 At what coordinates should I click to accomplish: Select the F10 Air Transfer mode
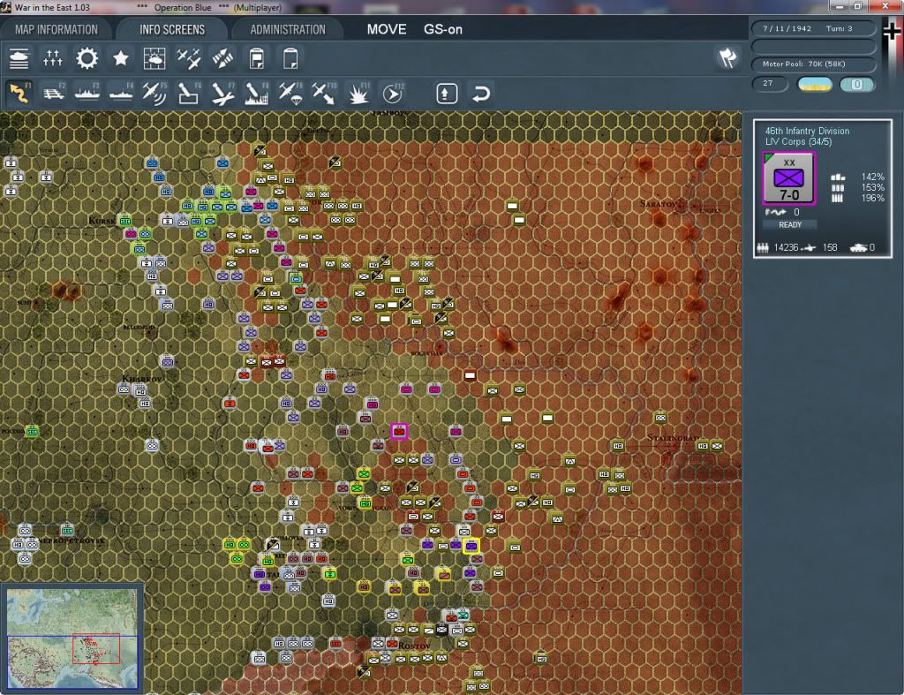click(x=324, y=93)
